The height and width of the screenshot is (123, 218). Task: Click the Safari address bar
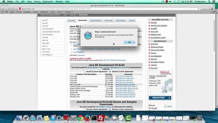(x=108, y=9)
